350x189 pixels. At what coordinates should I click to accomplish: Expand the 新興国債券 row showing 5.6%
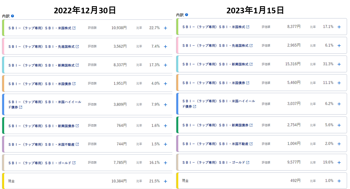coord(339,125)
